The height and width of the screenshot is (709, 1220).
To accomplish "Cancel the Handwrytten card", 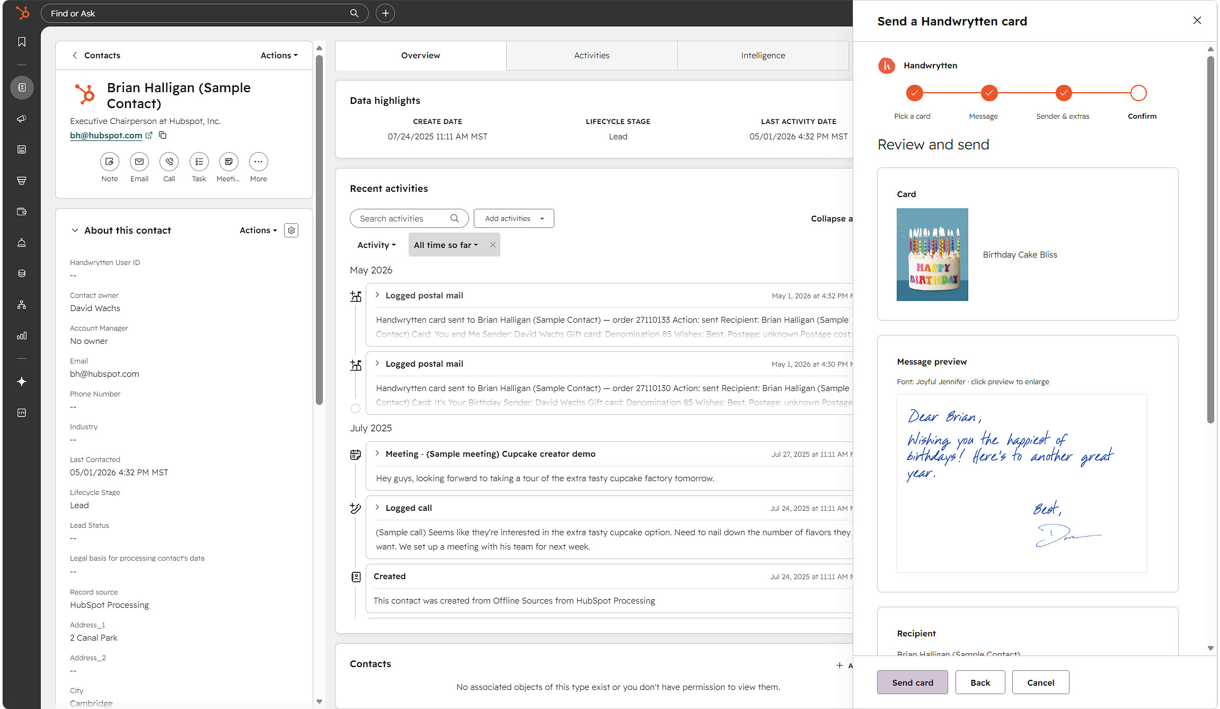I will [1041, 683].
